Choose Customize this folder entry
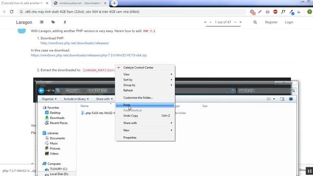 (145, 98)
